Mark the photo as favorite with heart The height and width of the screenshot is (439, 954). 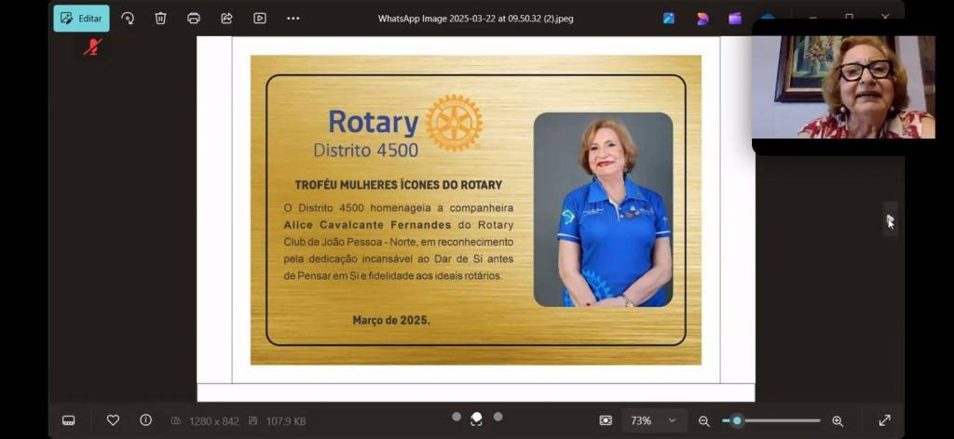point(113,420)
